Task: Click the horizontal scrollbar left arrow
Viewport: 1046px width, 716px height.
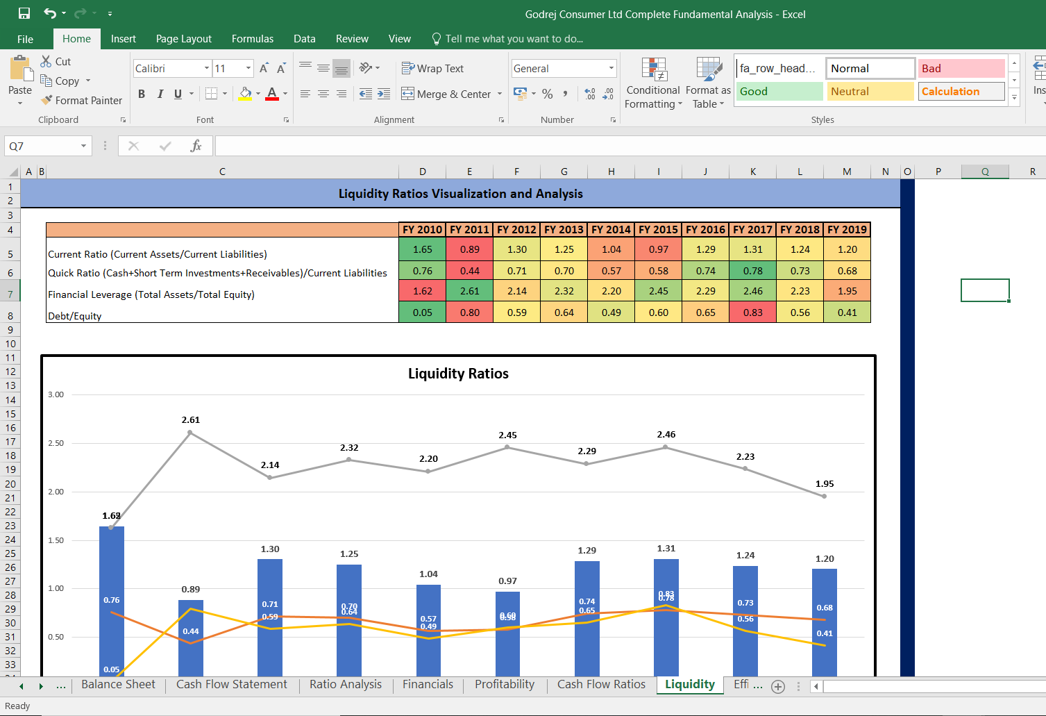Action: tap(816, 686)
